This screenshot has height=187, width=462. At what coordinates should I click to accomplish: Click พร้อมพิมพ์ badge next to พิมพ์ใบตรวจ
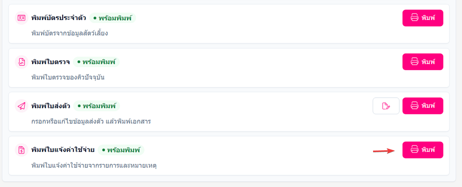point(96,62)
